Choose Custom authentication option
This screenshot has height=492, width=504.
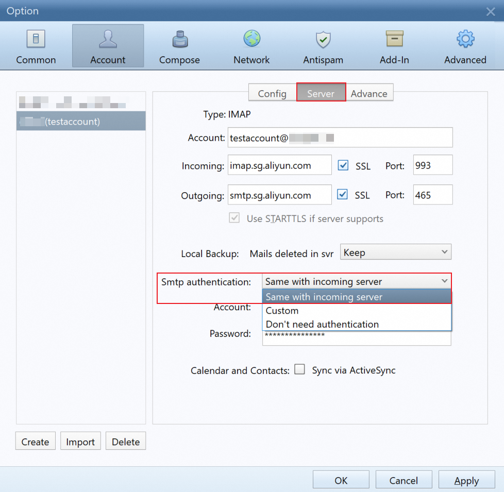357,311
